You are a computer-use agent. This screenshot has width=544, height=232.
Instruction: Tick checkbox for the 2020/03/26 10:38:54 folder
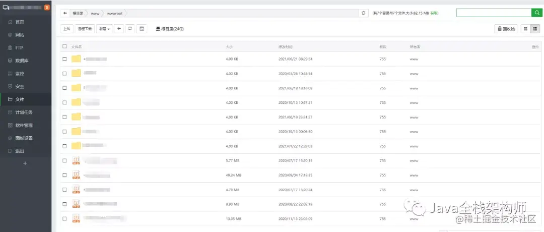pos(64,74)
